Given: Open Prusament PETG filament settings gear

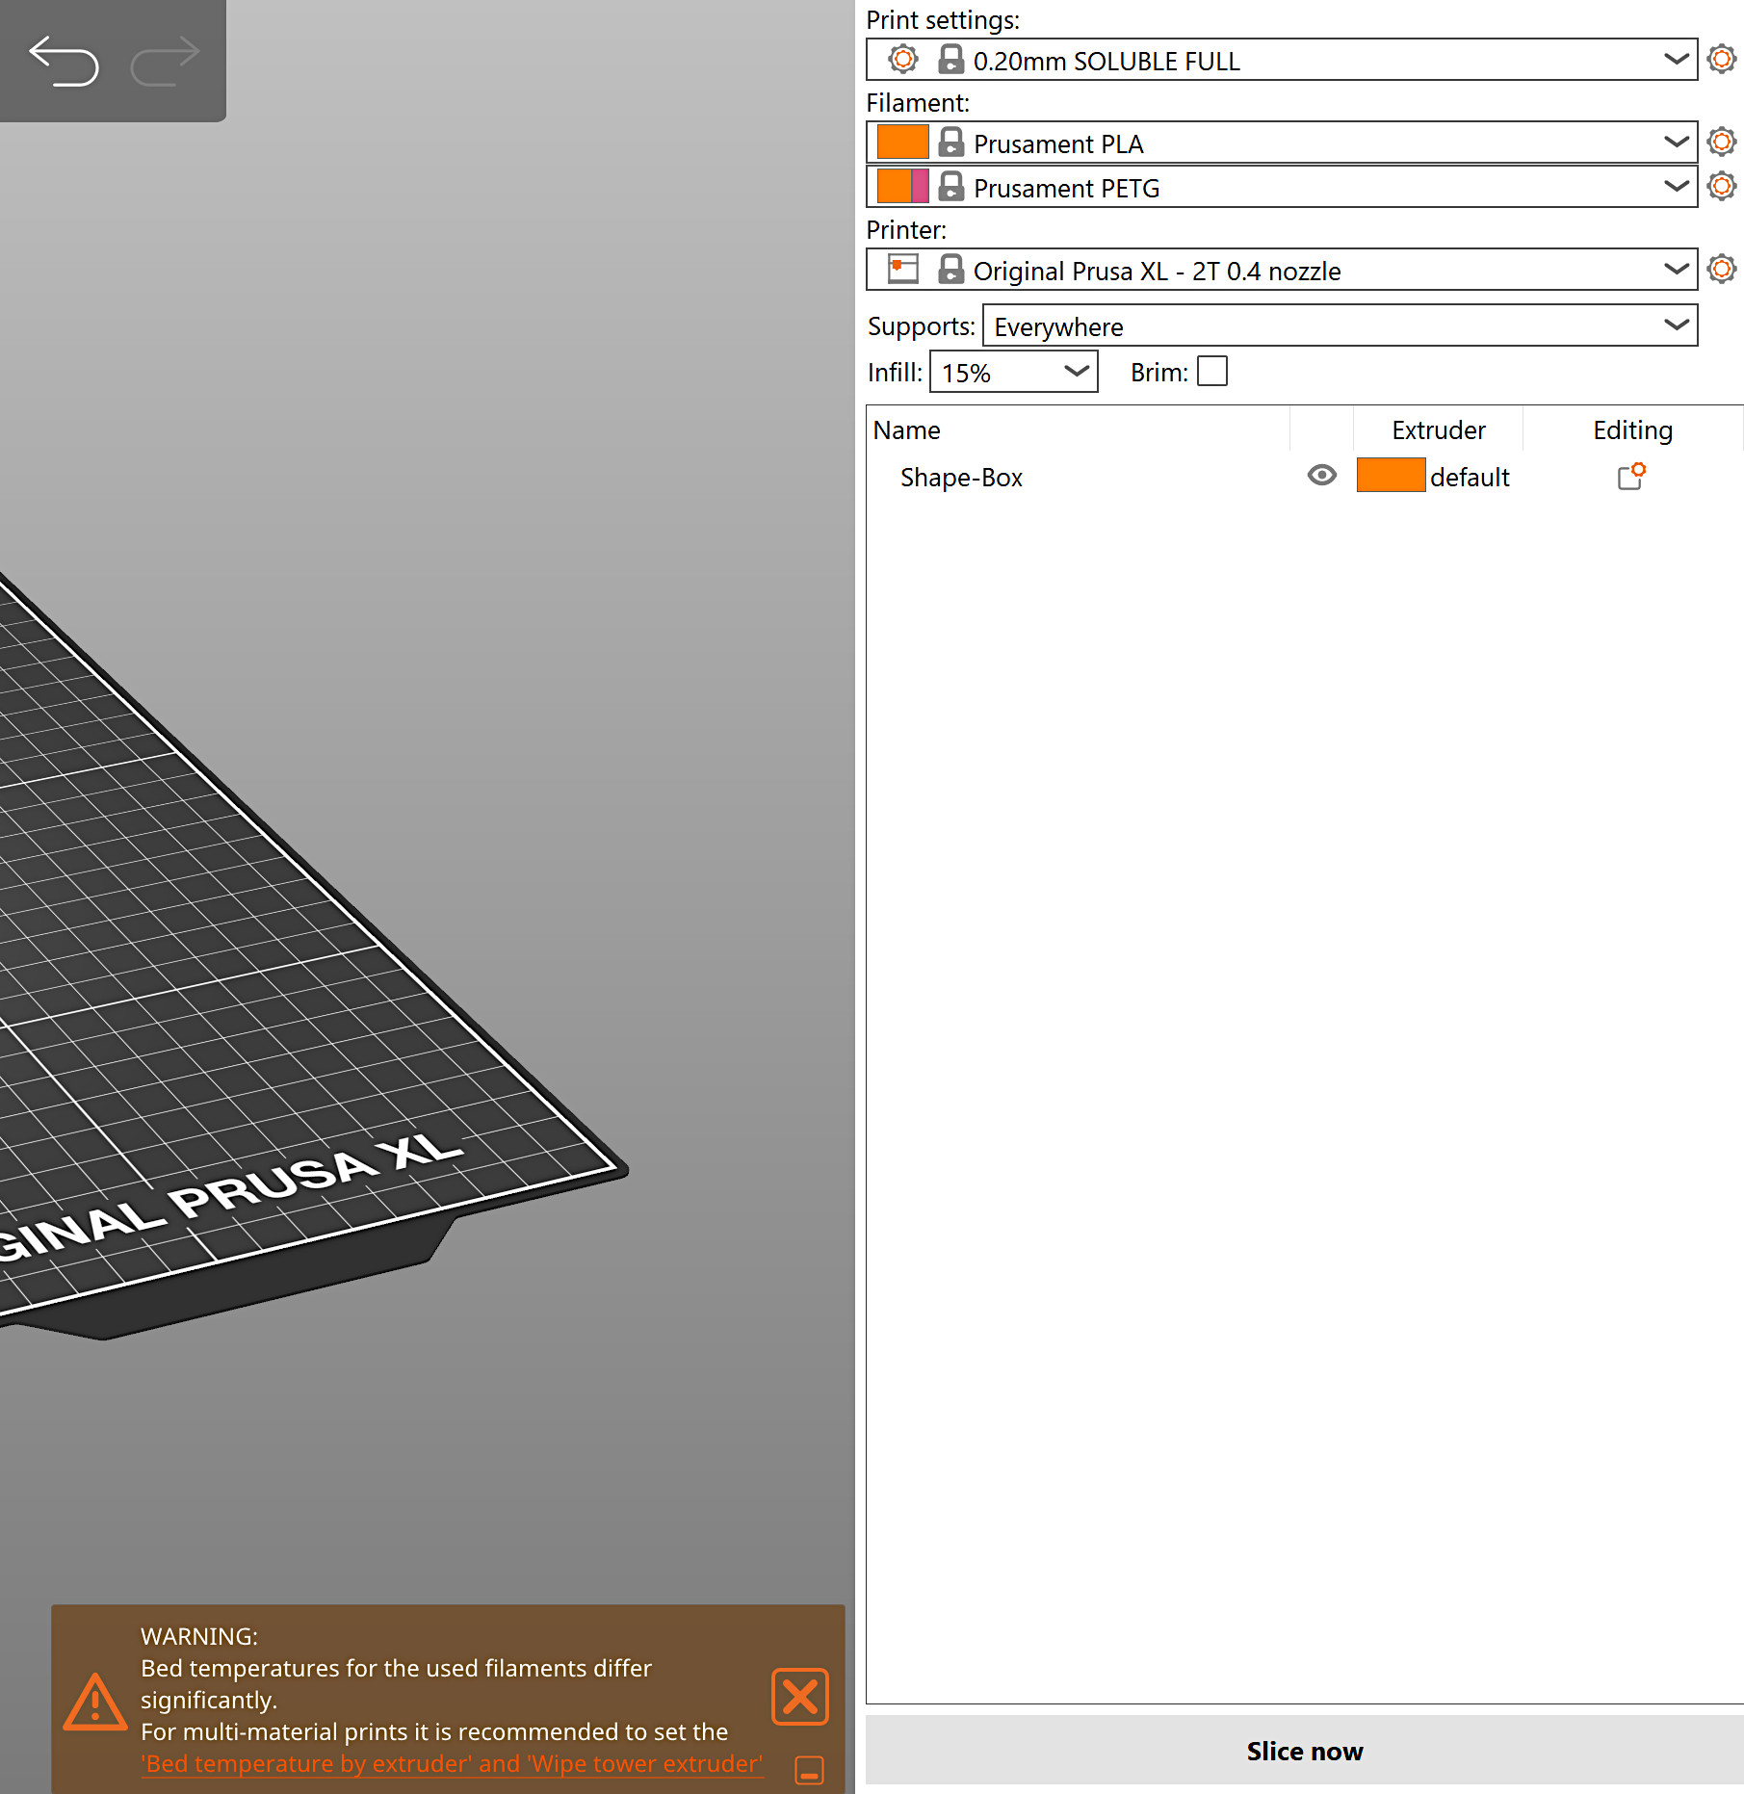Looking at the screenshot, I should [x=1721, y=187].
